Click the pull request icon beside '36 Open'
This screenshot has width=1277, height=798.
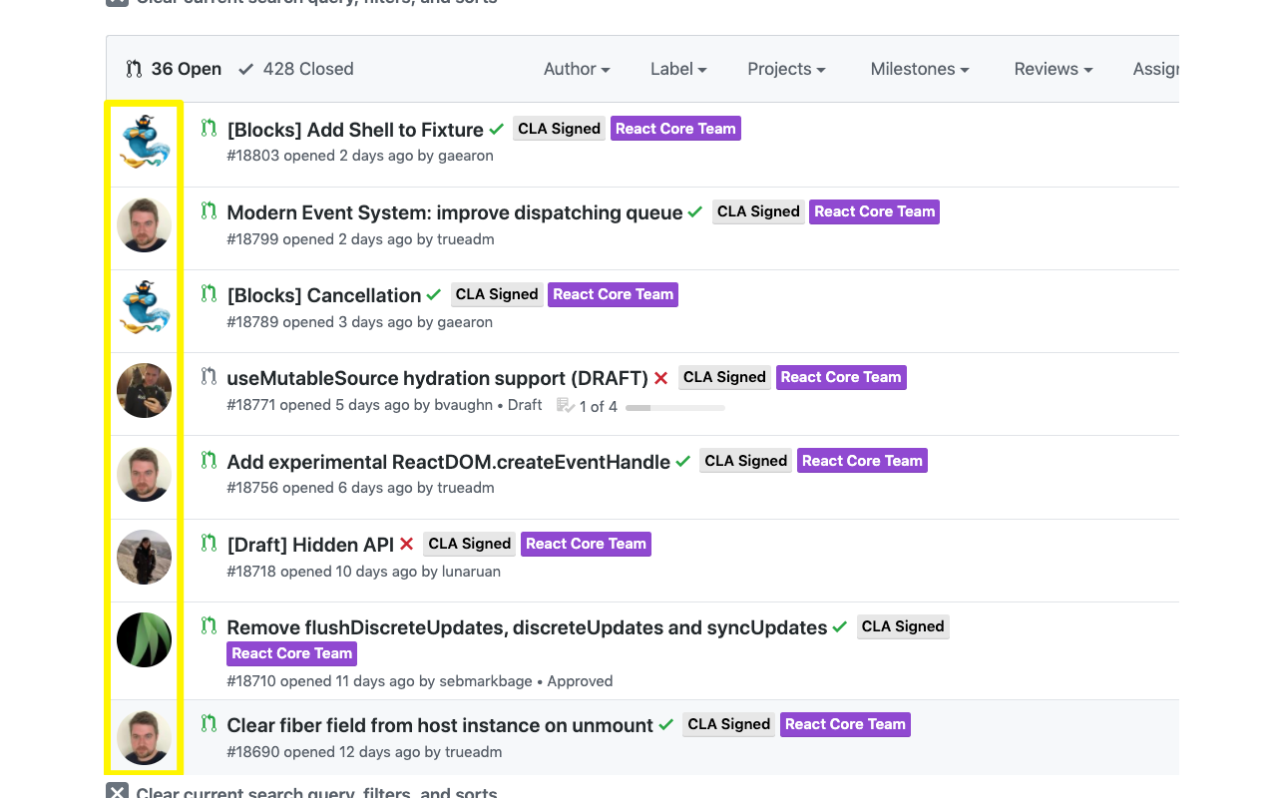tap(135, 69)
